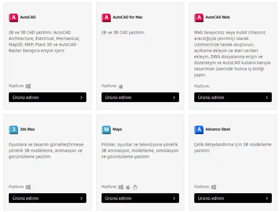Get the AutoCAD product via Ürünü edinin
280x212 pixels.
tap(48, 97)
